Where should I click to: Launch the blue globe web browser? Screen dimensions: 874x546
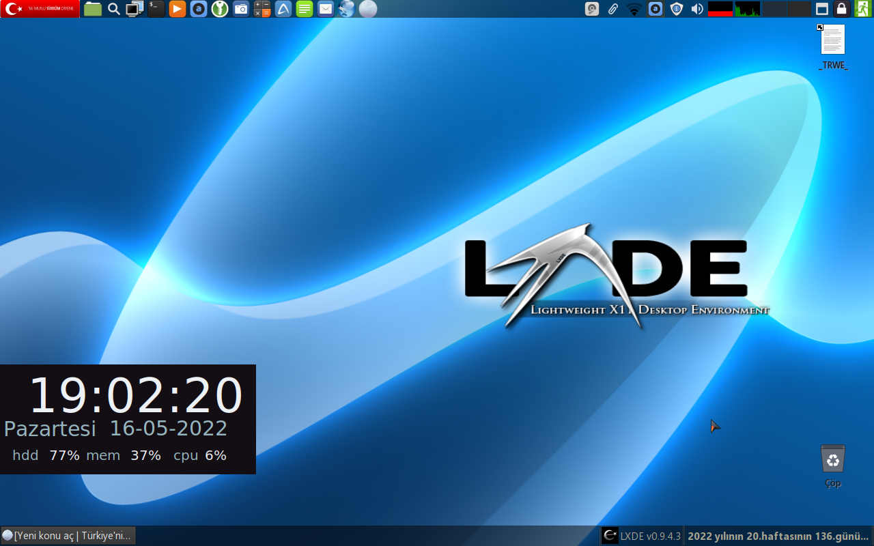[x=347, y=9]
